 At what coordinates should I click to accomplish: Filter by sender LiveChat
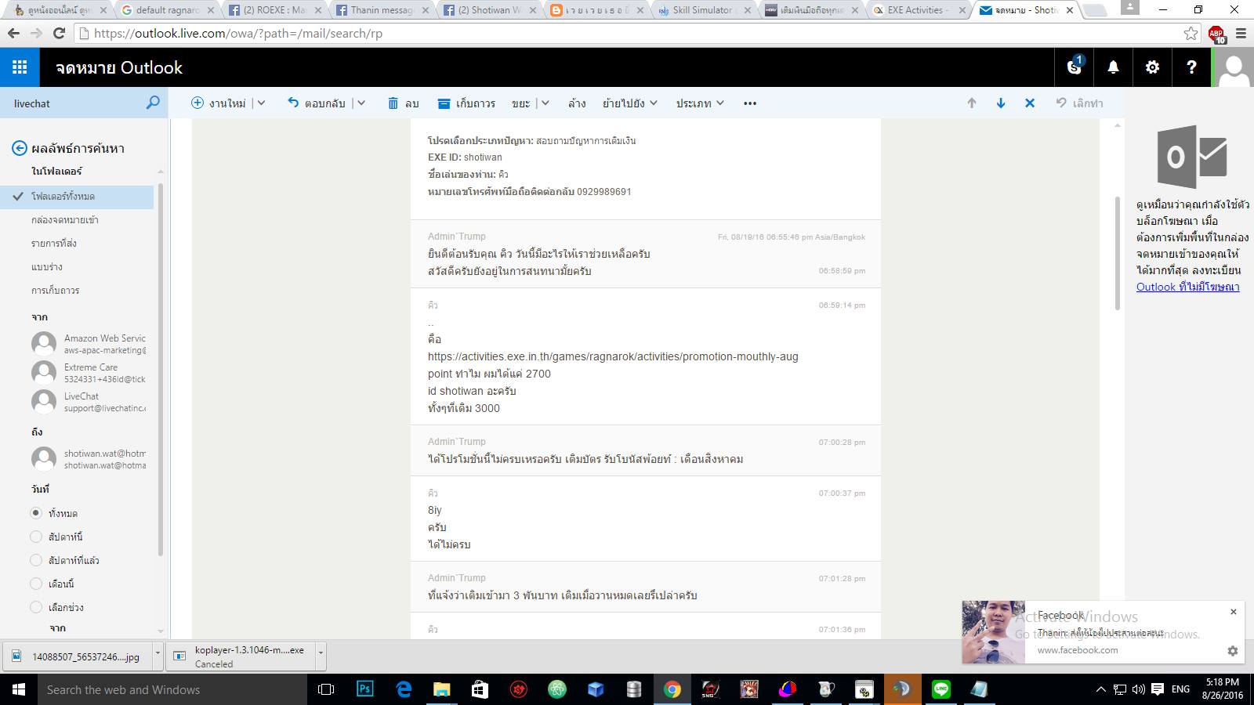pos(89,402)
